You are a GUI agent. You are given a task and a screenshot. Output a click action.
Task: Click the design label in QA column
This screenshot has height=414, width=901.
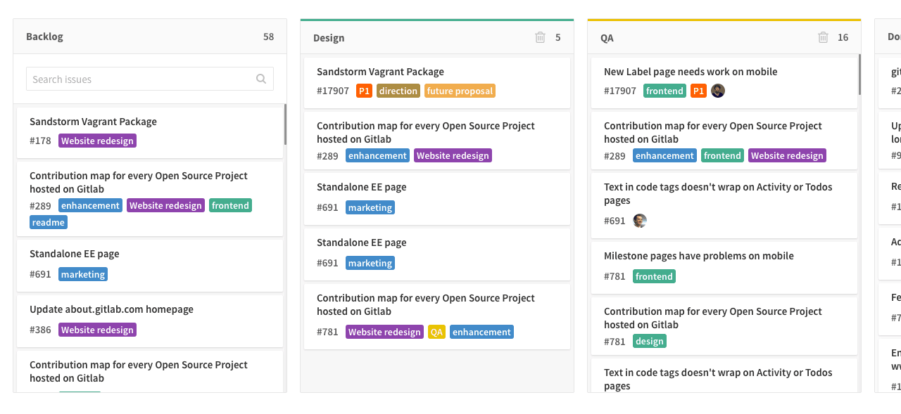pos(649,341)
